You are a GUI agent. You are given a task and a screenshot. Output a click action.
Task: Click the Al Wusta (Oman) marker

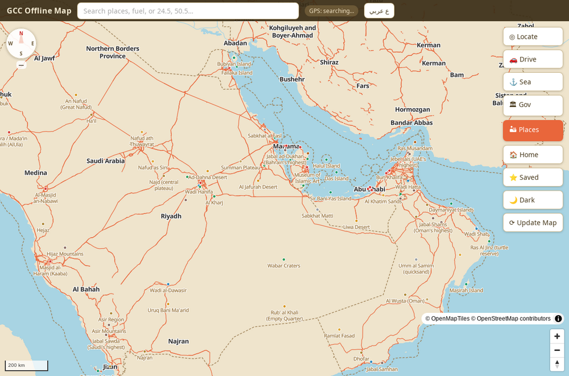point(405,295)
